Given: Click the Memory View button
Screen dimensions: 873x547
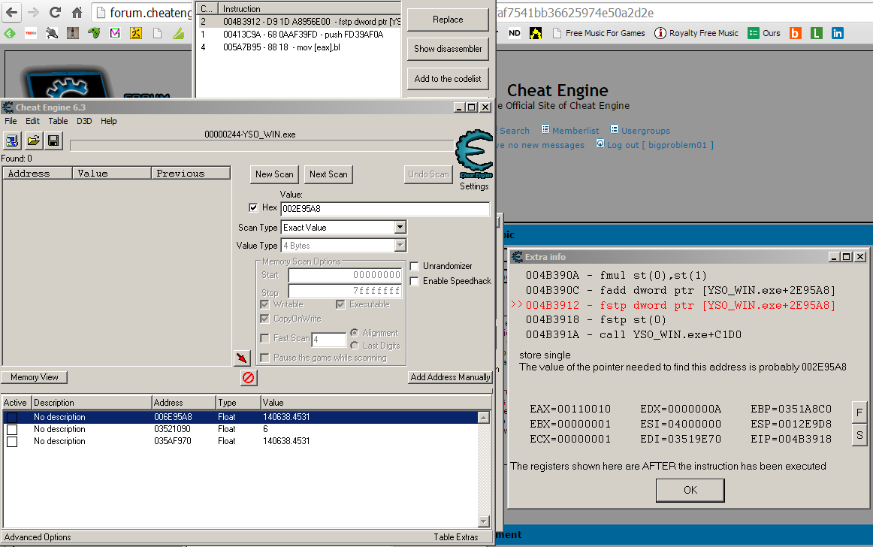Looking at the screenshot, I should point(35,377).
